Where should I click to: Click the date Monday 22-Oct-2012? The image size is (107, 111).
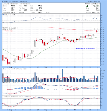[92, 4]
